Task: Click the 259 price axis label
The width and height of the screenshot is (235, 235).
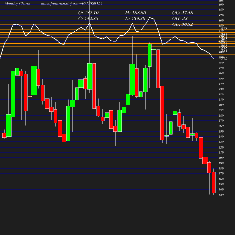Action: (221, 131)
